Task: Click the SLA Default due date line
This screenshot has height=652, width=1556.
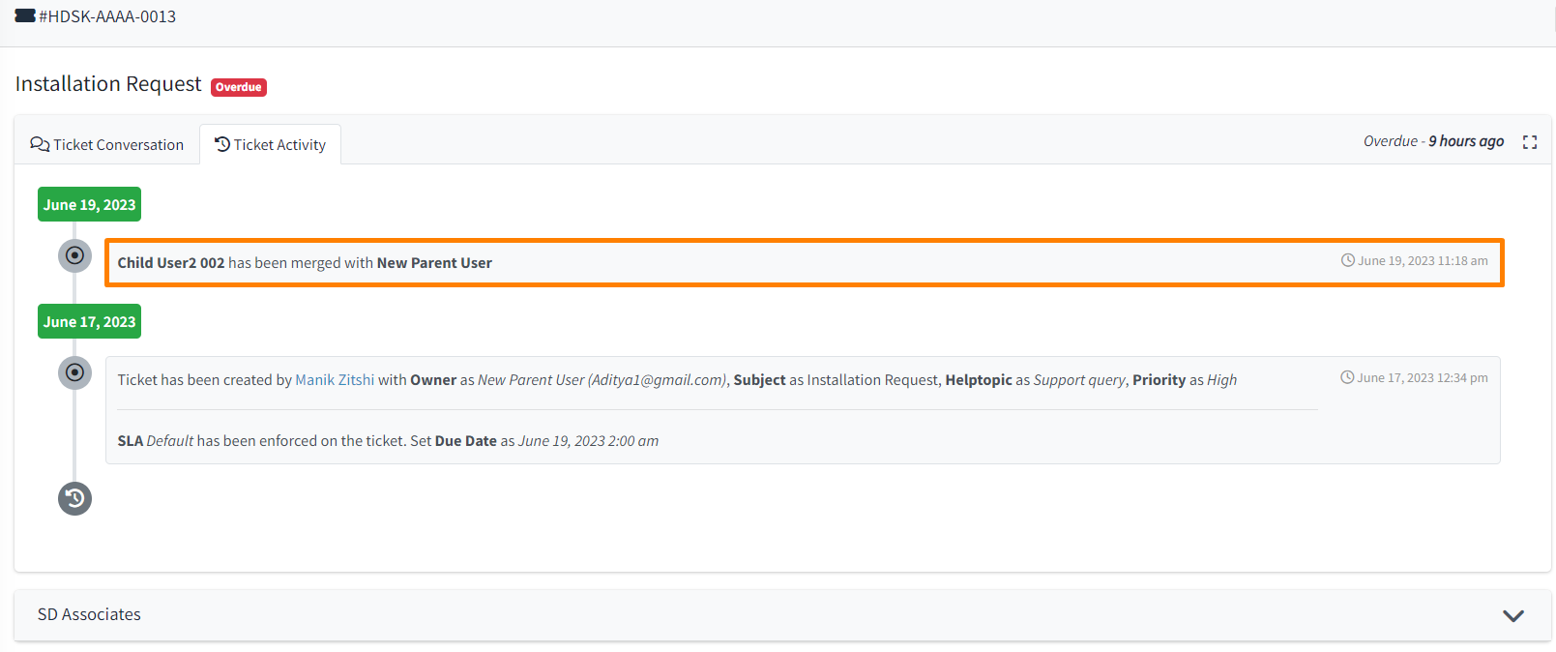Action: 388,441
